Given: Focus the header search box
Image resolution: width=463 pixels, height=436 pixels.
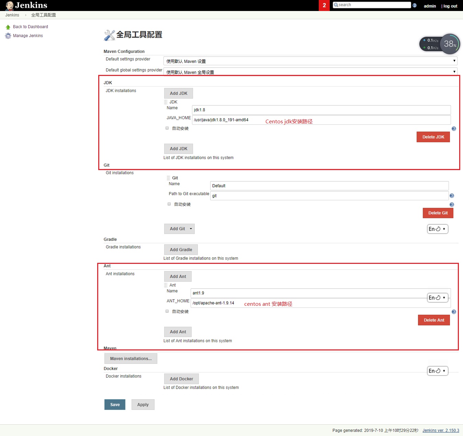Looking at the screenshot, I should (372, 5).
